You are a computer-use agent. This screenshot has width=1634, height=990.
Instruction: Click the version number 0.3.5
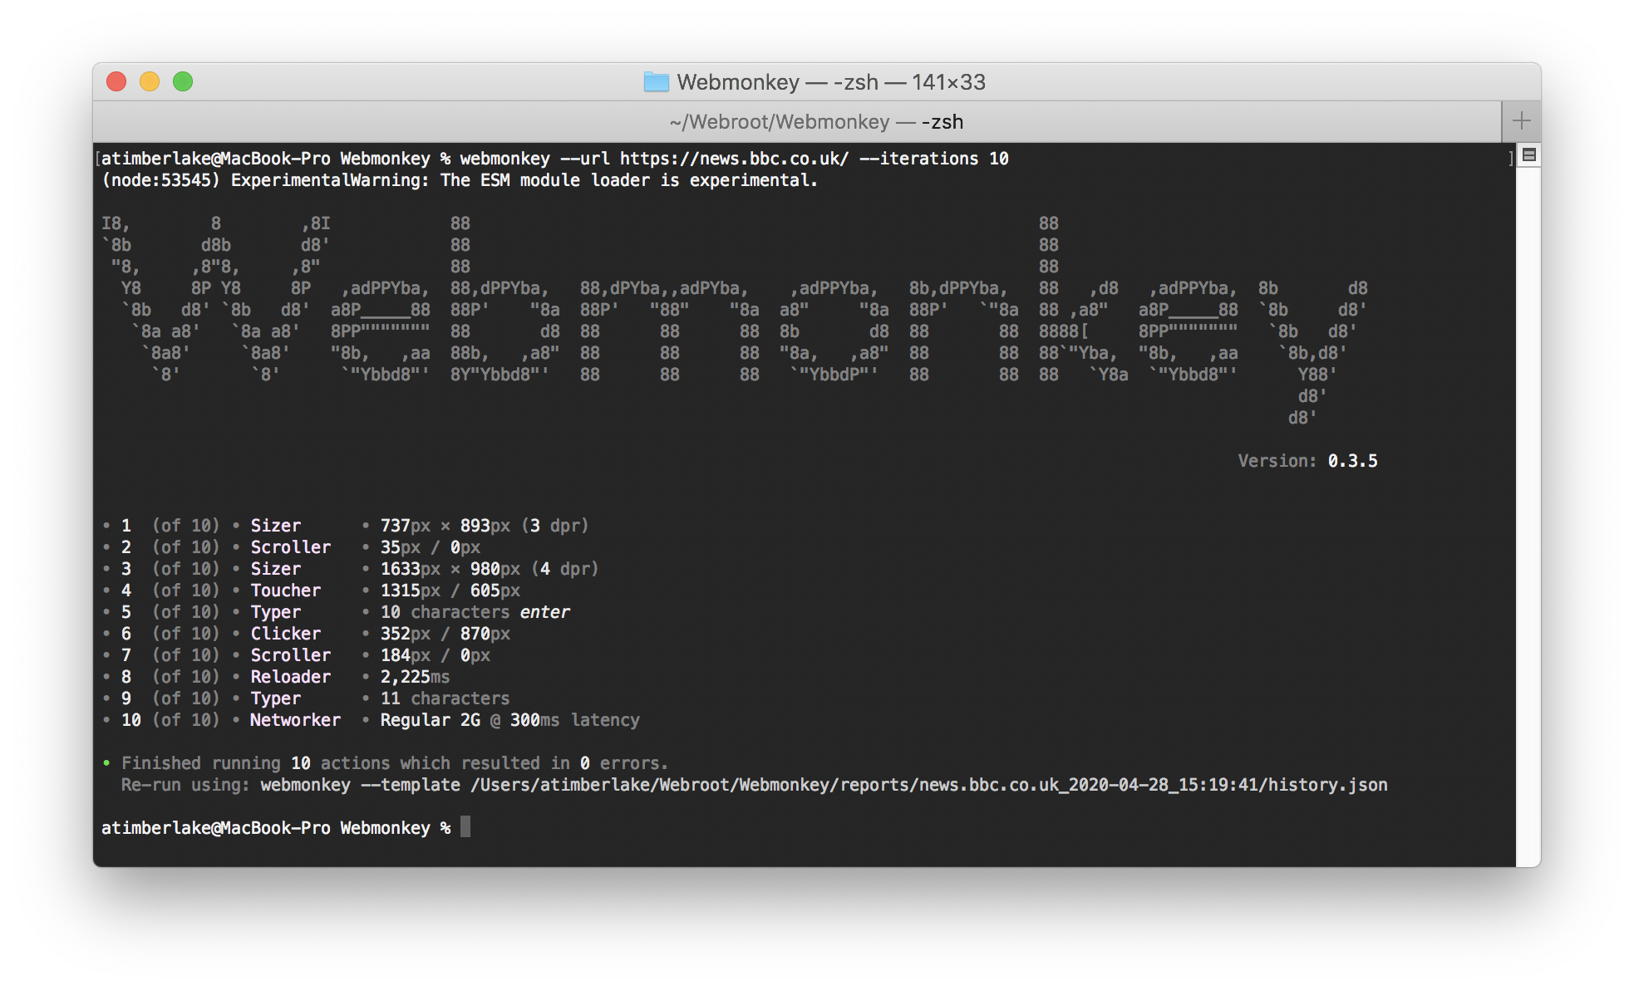(1352, 461)
